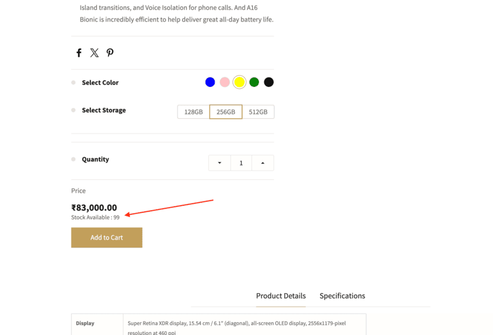This screenshot has height=335, width=493.
Task: Switch storage to 512GB
Action: pyautogui.click(x=258, y=112)
